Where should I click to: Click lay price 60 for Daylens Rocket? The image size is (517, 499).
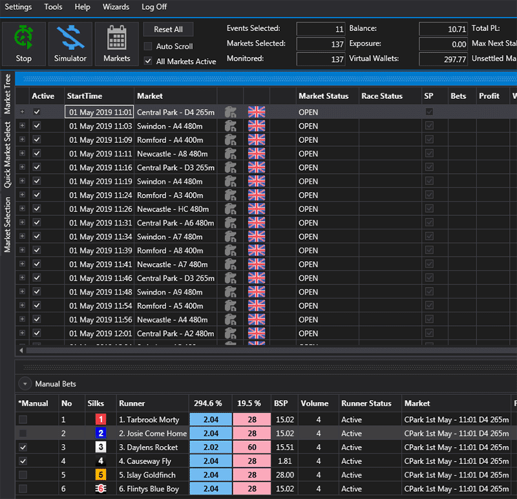(252, 447)
